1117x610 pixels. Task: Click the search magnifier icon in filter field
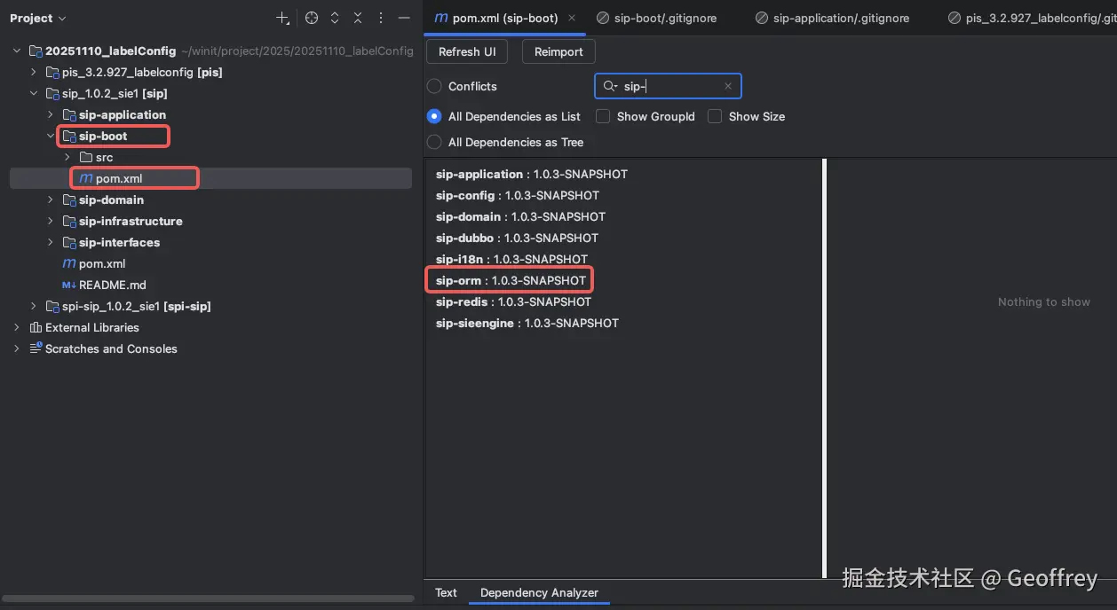point(610,86)
